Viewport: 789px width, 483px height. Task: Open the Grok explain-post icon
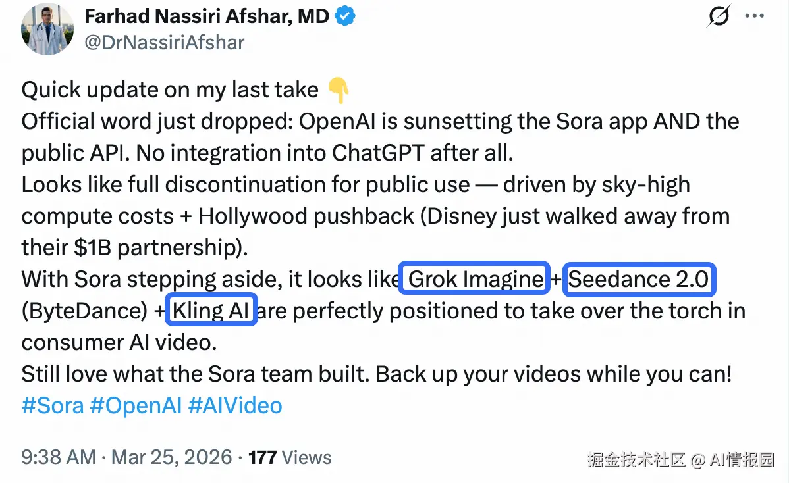(x=719, y=16)
